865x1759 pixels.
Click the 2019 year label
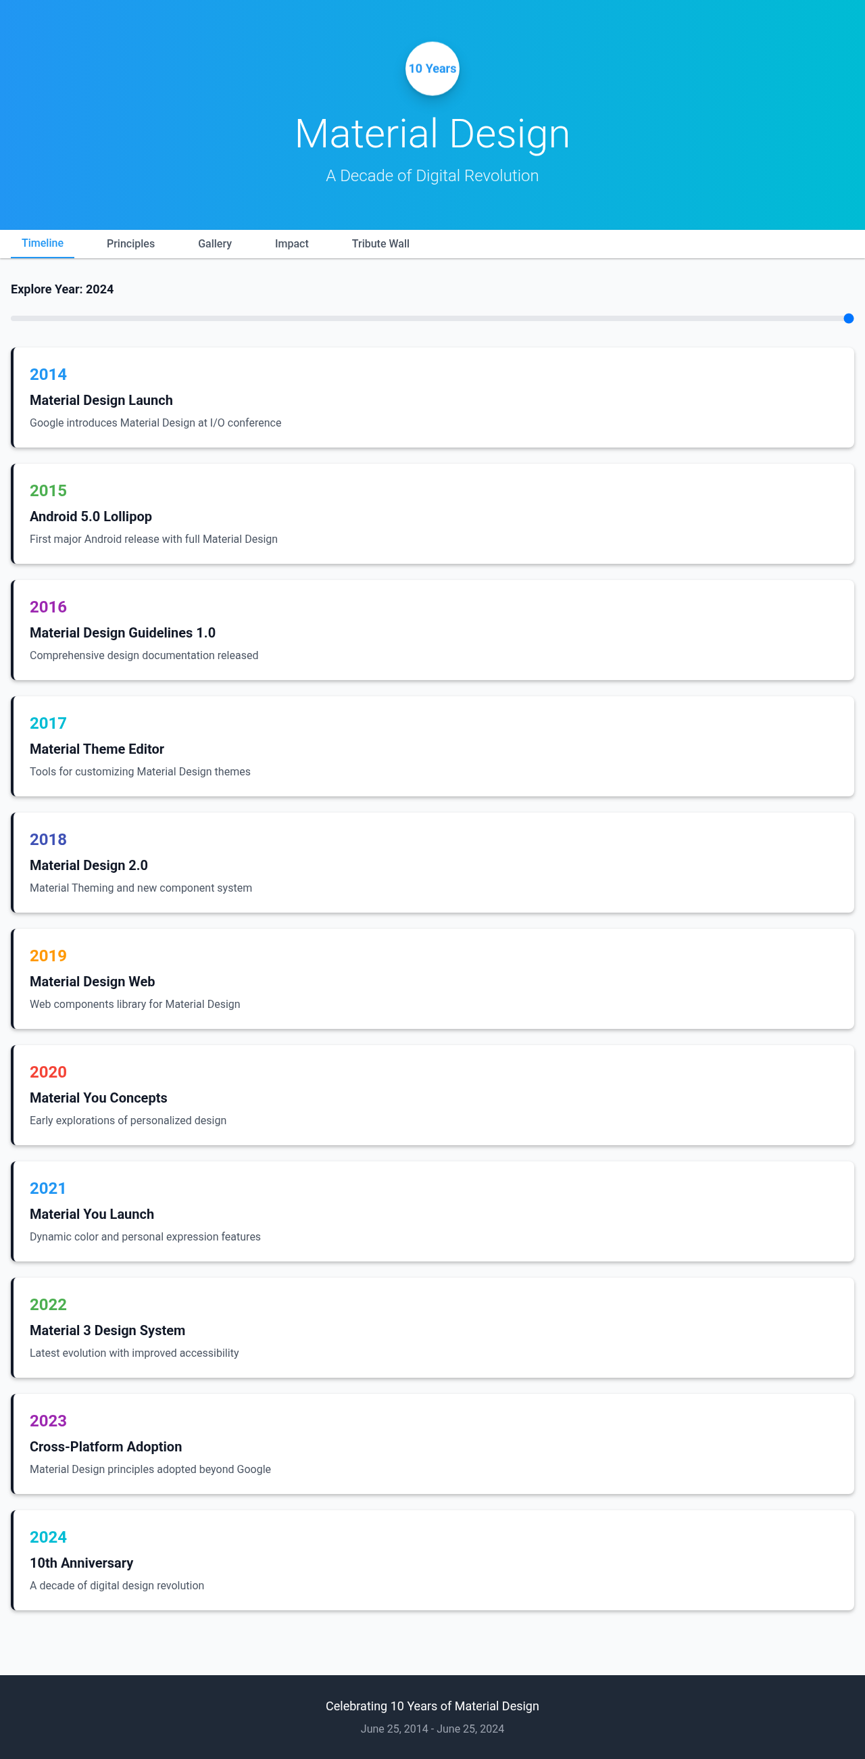tap(48, 956)
